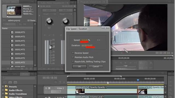
Task: Click the 32-bit effects filter icon
Action: 10,82
